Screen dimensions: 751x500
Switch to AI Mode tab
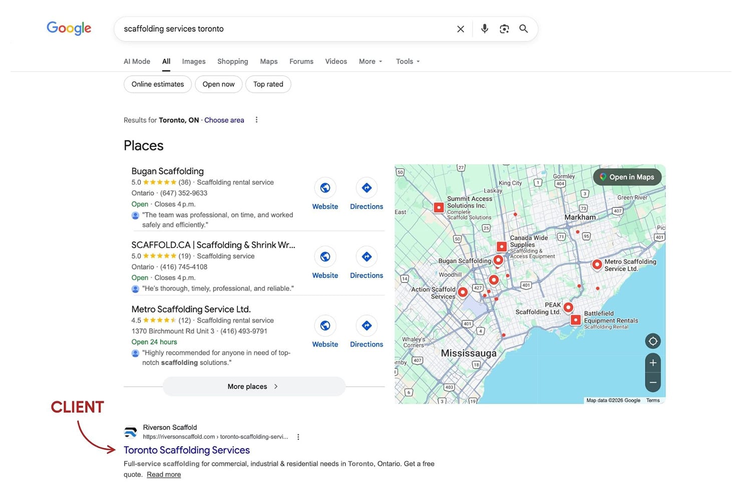(x=137, y=61)
